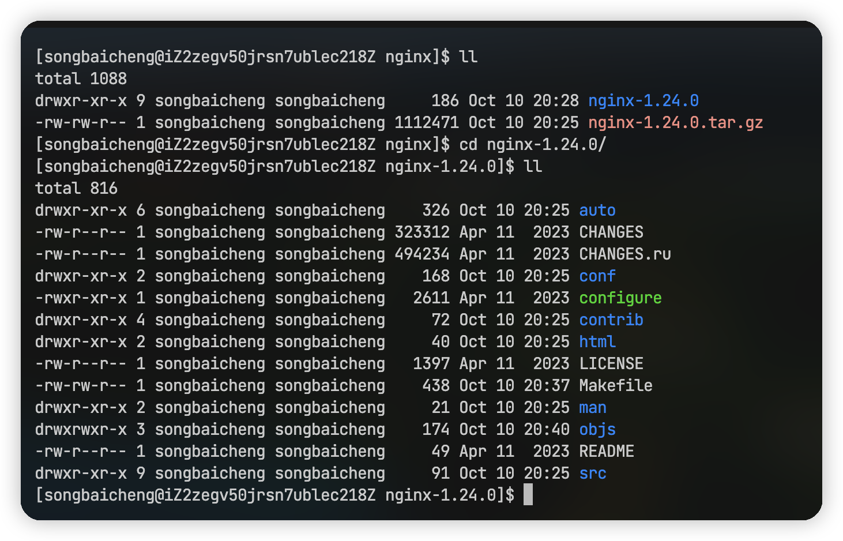Screen dimensions: 843x541
Task: Click the CHANGES.ru file entry
Action: 625,254
